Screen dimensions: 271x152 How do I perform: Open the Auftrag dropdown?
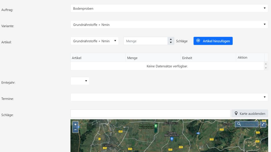point(169,8)
